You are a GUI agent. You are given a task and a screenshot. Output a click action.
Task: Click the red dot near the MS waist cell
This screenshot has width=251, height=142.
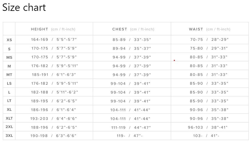174,60
